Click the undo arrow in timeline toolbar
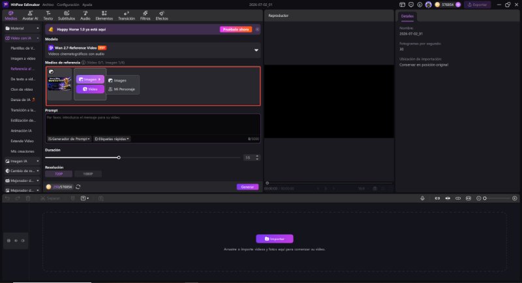 tap(7, 198)
